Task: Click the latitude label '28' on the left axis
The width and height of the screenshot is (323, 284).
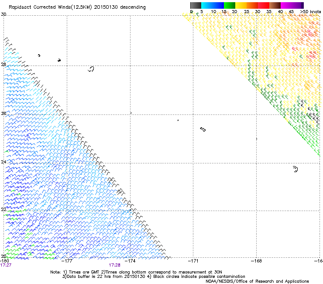Action: pyautogui.click(x=3, y=64)
